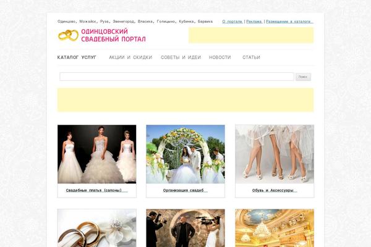Open the О портале link

[x=232, y=22]
